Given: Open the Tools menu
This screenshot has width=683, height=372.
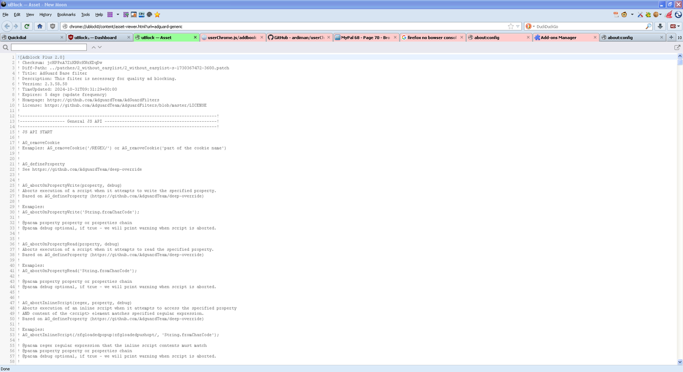Looking at the screenshot, I should [x=85, y=14].
